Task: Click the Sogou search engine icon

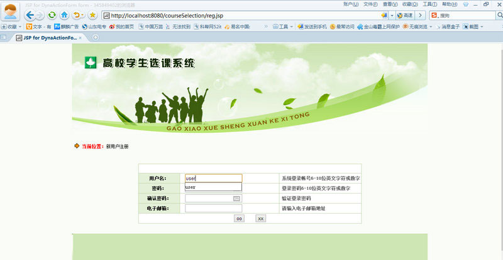Action: (x=434, y=16)
